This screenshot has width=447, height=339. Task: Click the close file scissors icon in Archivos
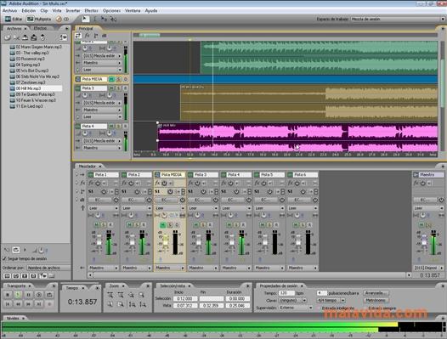click(x=16, y=37)
